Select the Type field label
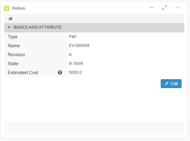This screenshot has width=190, height=141. 13,37
